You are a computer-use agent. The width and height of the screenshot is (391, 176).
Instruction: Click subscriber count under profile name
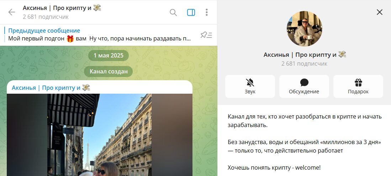[x=304, y=64]
